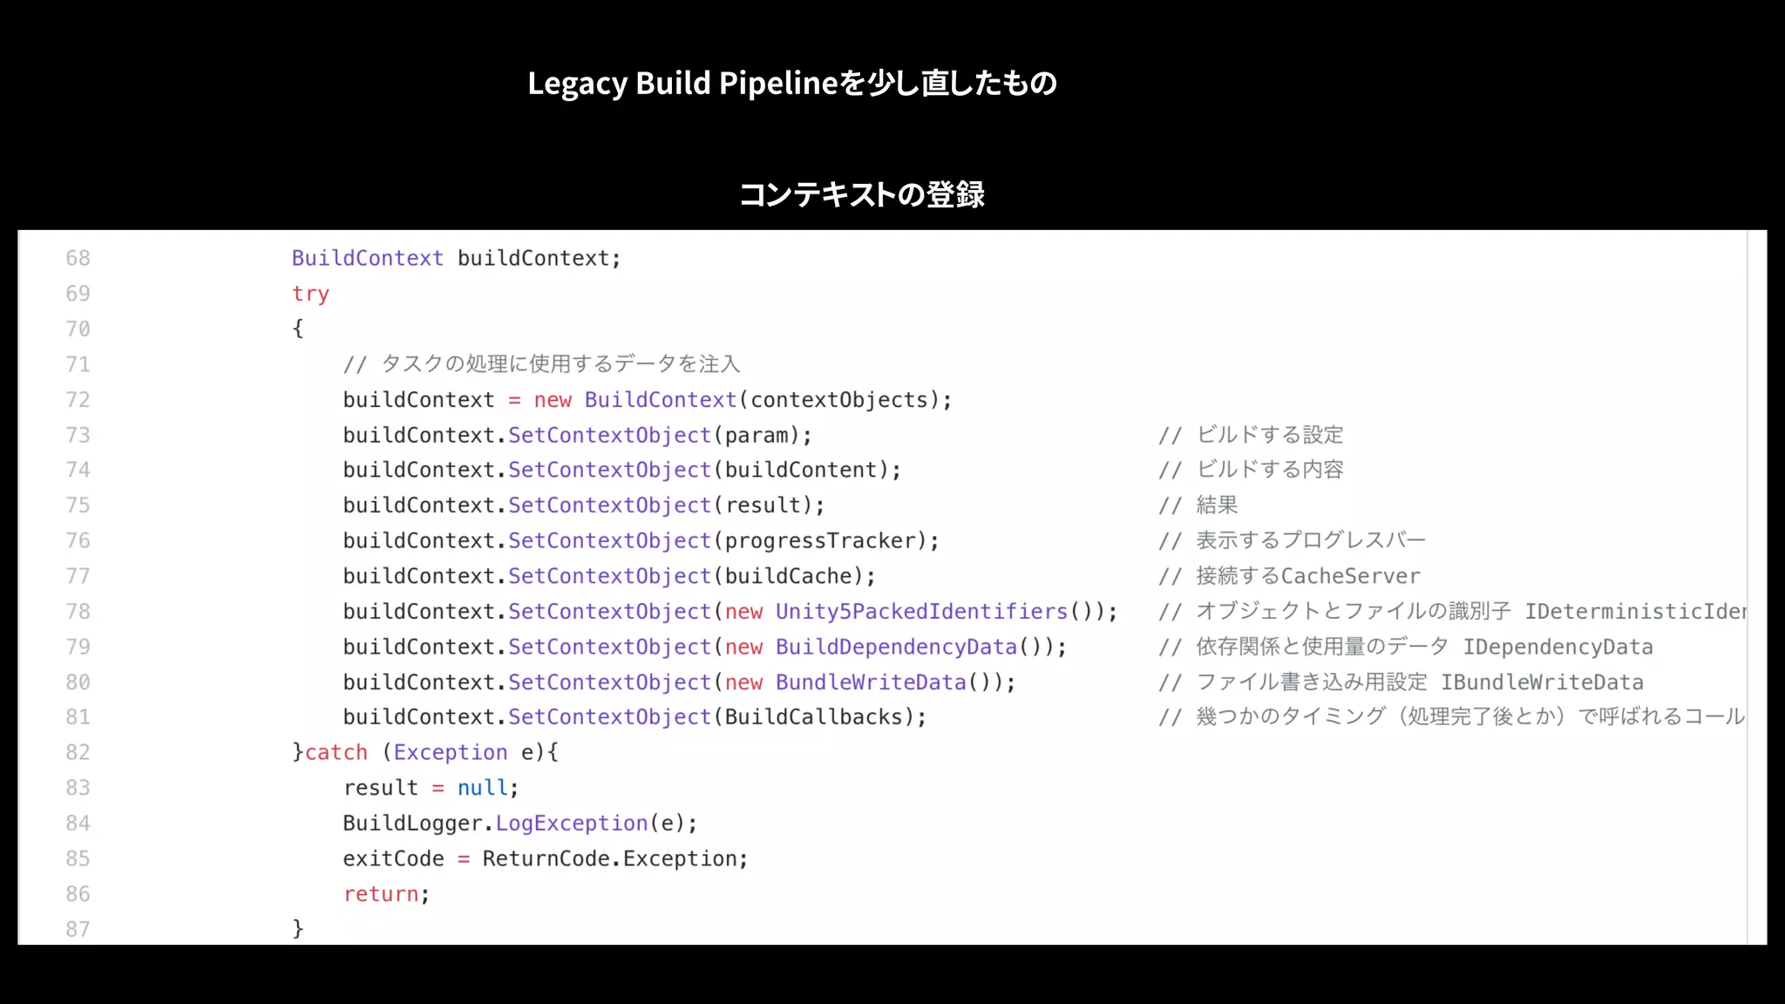Click line number 82
Screen dimensions: 1785x1004
point(78,752)
